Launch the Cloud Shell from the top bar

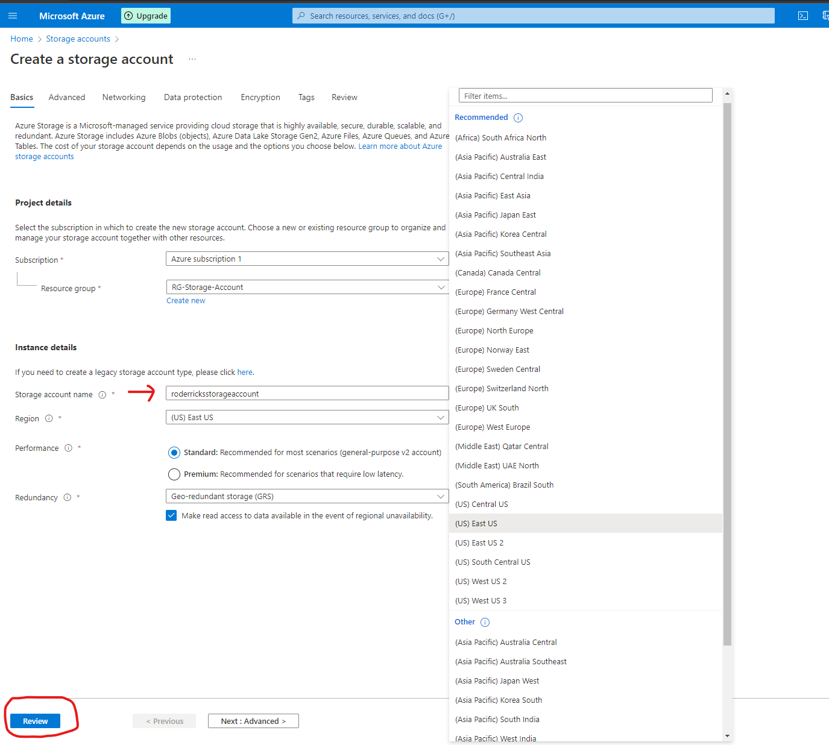pos(802,16)
